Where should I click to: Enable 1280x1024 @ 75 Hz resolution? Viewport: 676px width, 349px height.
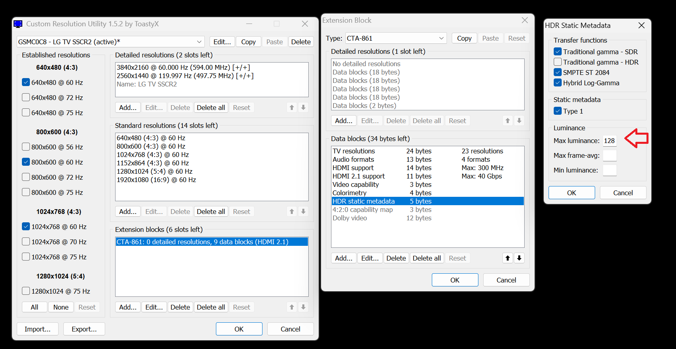[x=26, y=291]
